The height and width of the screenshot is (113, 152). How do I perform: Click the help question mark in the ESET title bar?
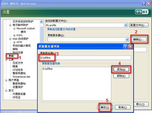pyautogui.click(x=143, y=4)
